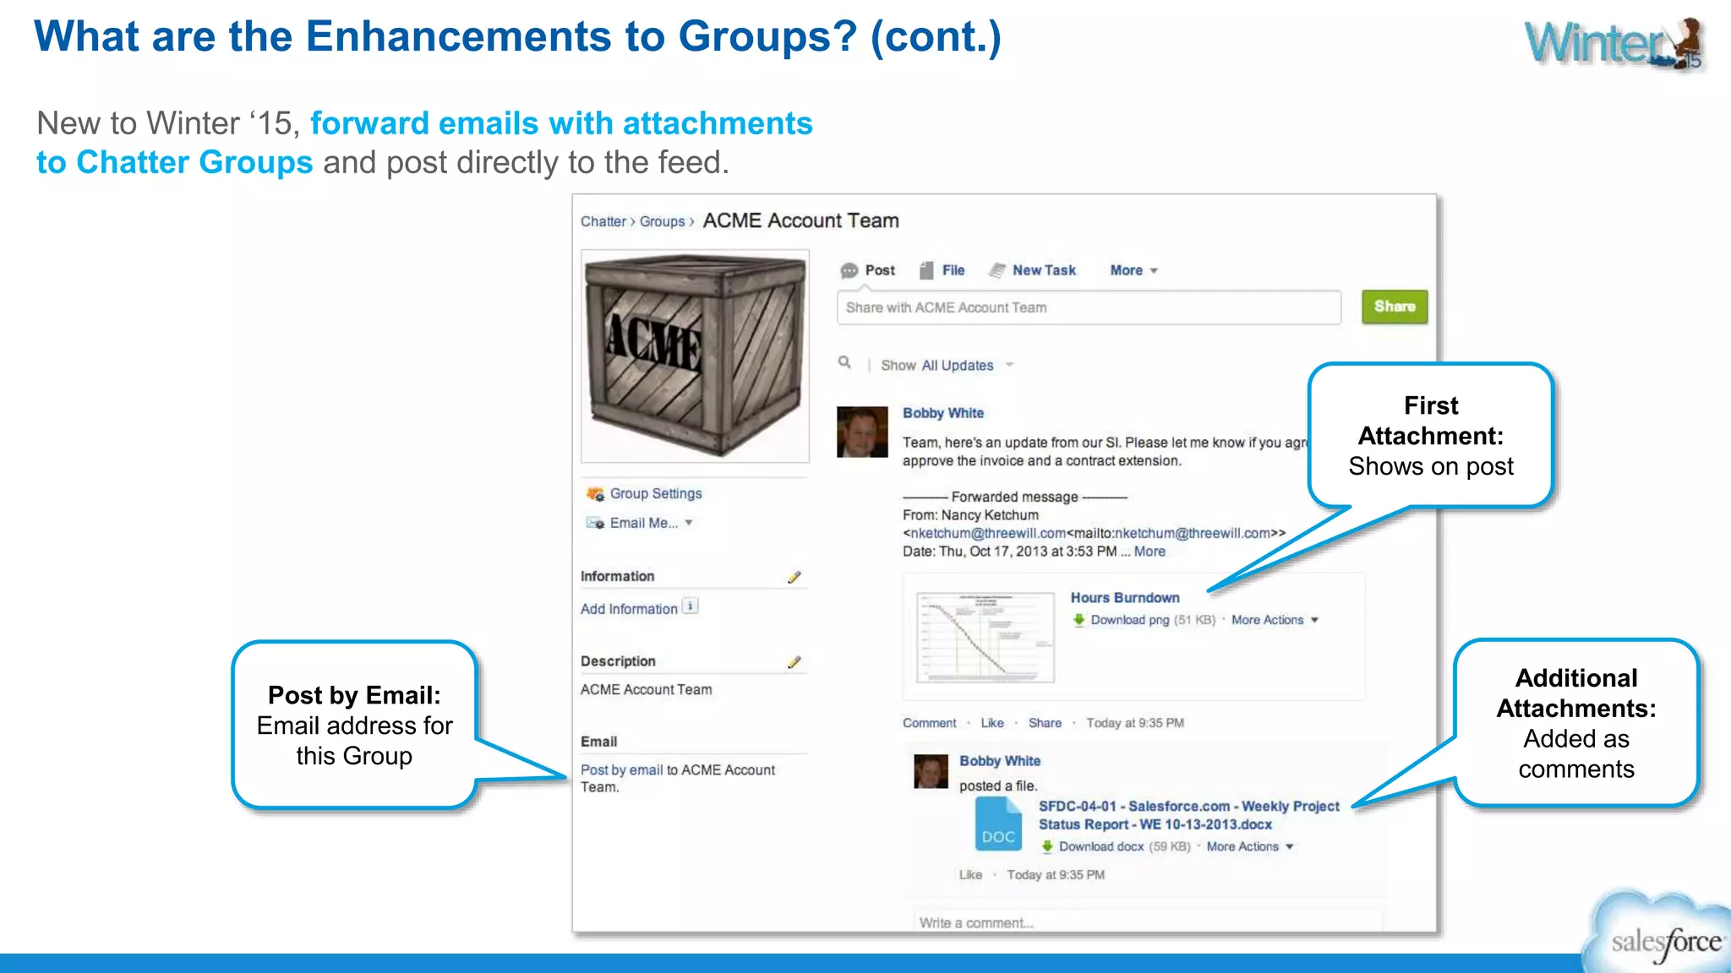Click Share under the first post
The image size is (1731, 973).
(x=1045, y=723)
